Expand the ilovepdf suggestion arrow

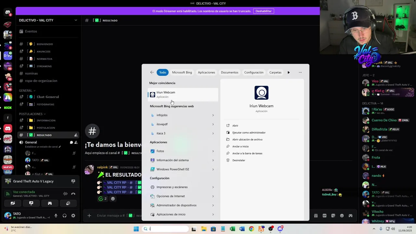213,124
